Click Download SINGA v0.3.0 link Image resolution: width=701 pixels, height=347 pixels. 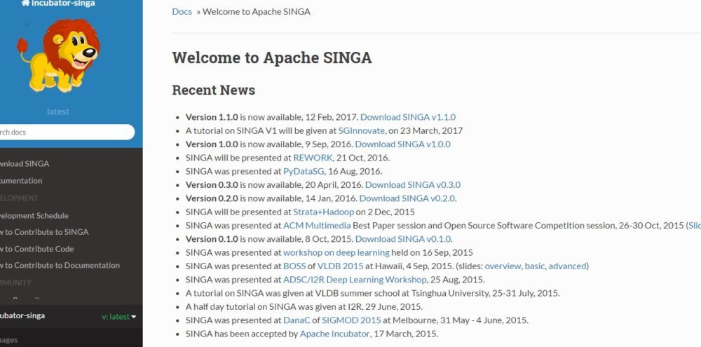[x=412, y=185]
